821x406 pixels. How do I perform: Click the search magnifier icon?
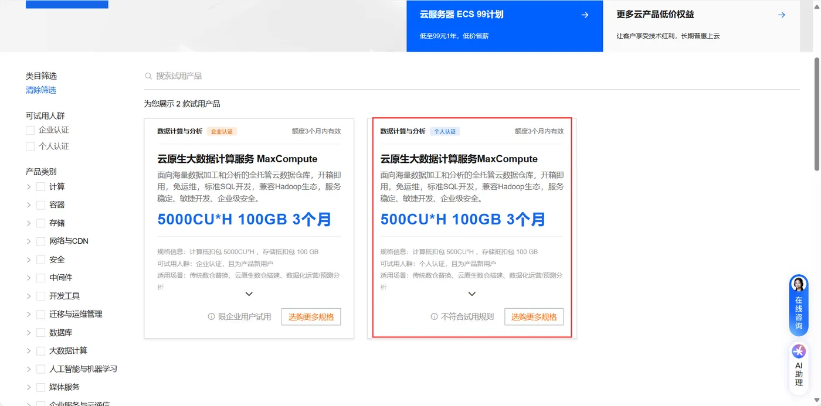148,76
